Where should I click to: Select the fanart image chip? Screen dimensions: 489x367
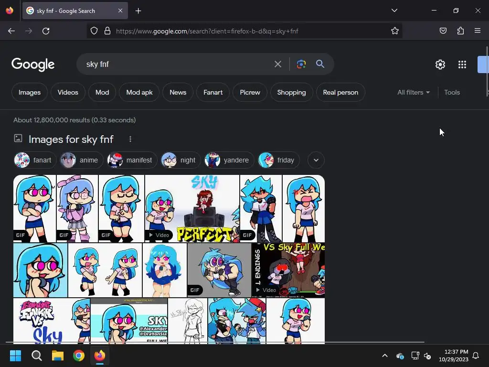[35, 160]
